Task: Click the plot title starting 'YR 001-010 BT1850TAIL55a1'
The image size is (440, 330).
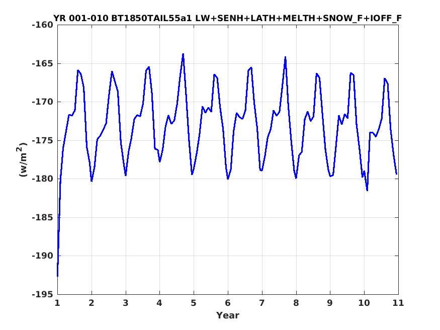Action: tap(228, 18)
